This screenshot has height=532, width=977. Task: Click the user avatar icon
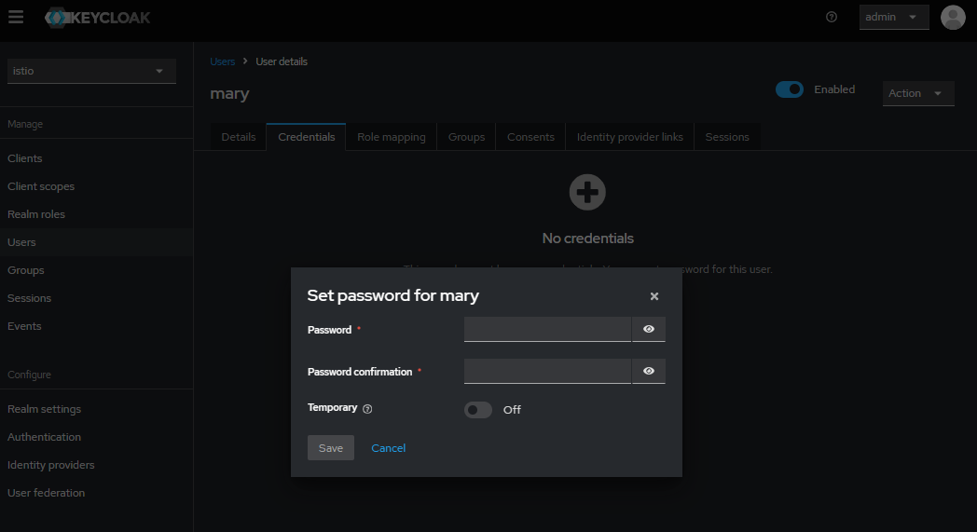point(953,17)
